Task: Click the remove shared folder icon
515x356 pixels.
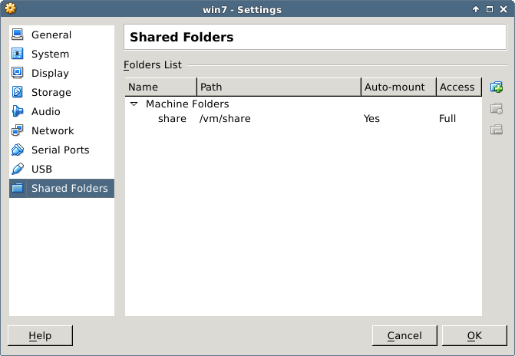Action: 496,129
